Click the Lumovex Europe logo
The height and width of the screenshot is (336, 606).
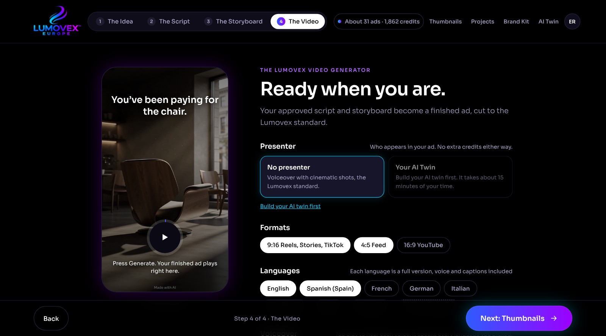tap(57, 21)
